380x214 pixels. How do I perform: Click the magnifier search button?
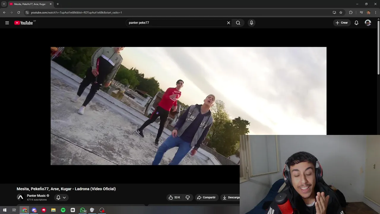click(238, 23)
